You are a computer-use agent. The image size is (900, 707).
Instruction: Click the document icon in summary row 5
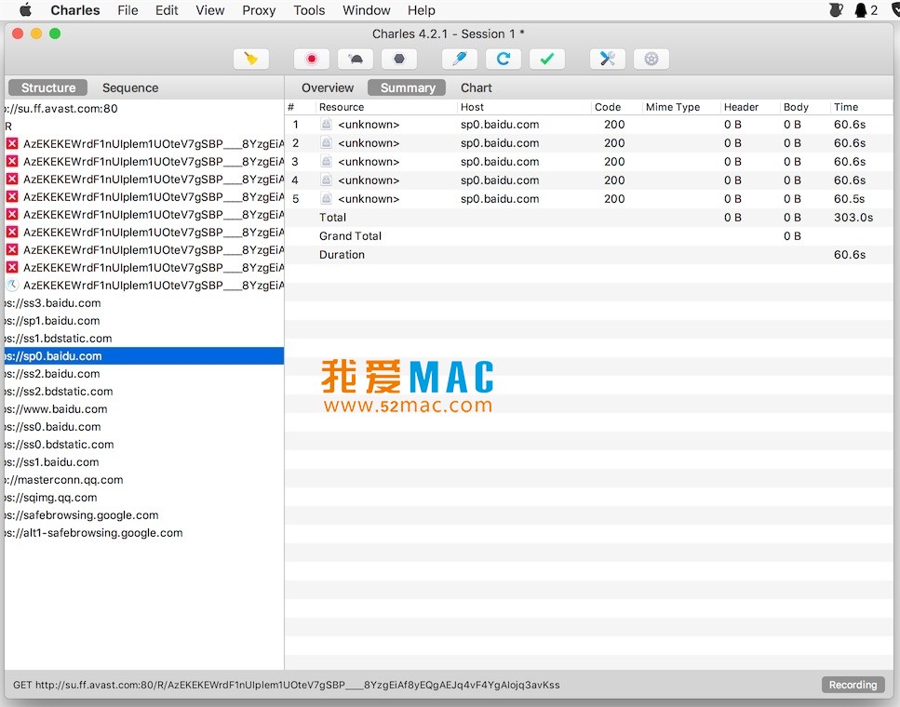pyautogui.click(x=326, y=198)
